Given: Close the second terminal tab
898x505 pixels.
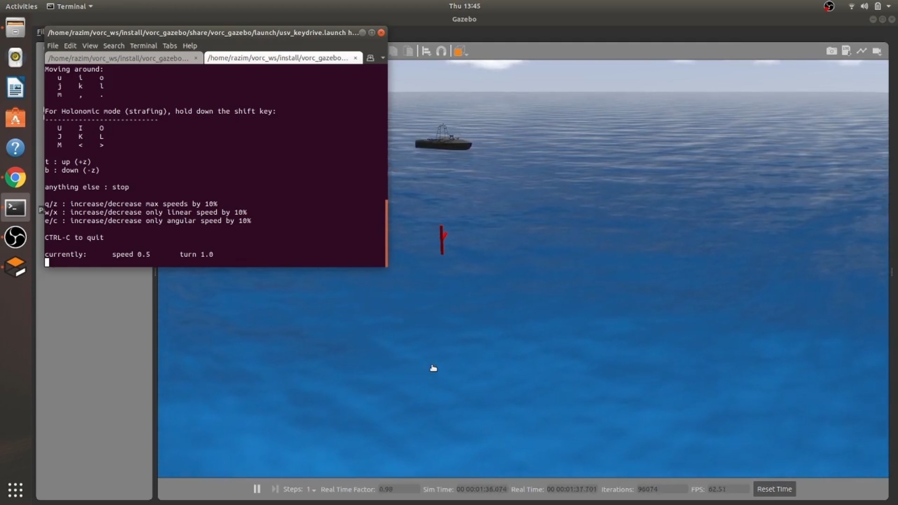Looking at the screenshot, I should point(355,58).
